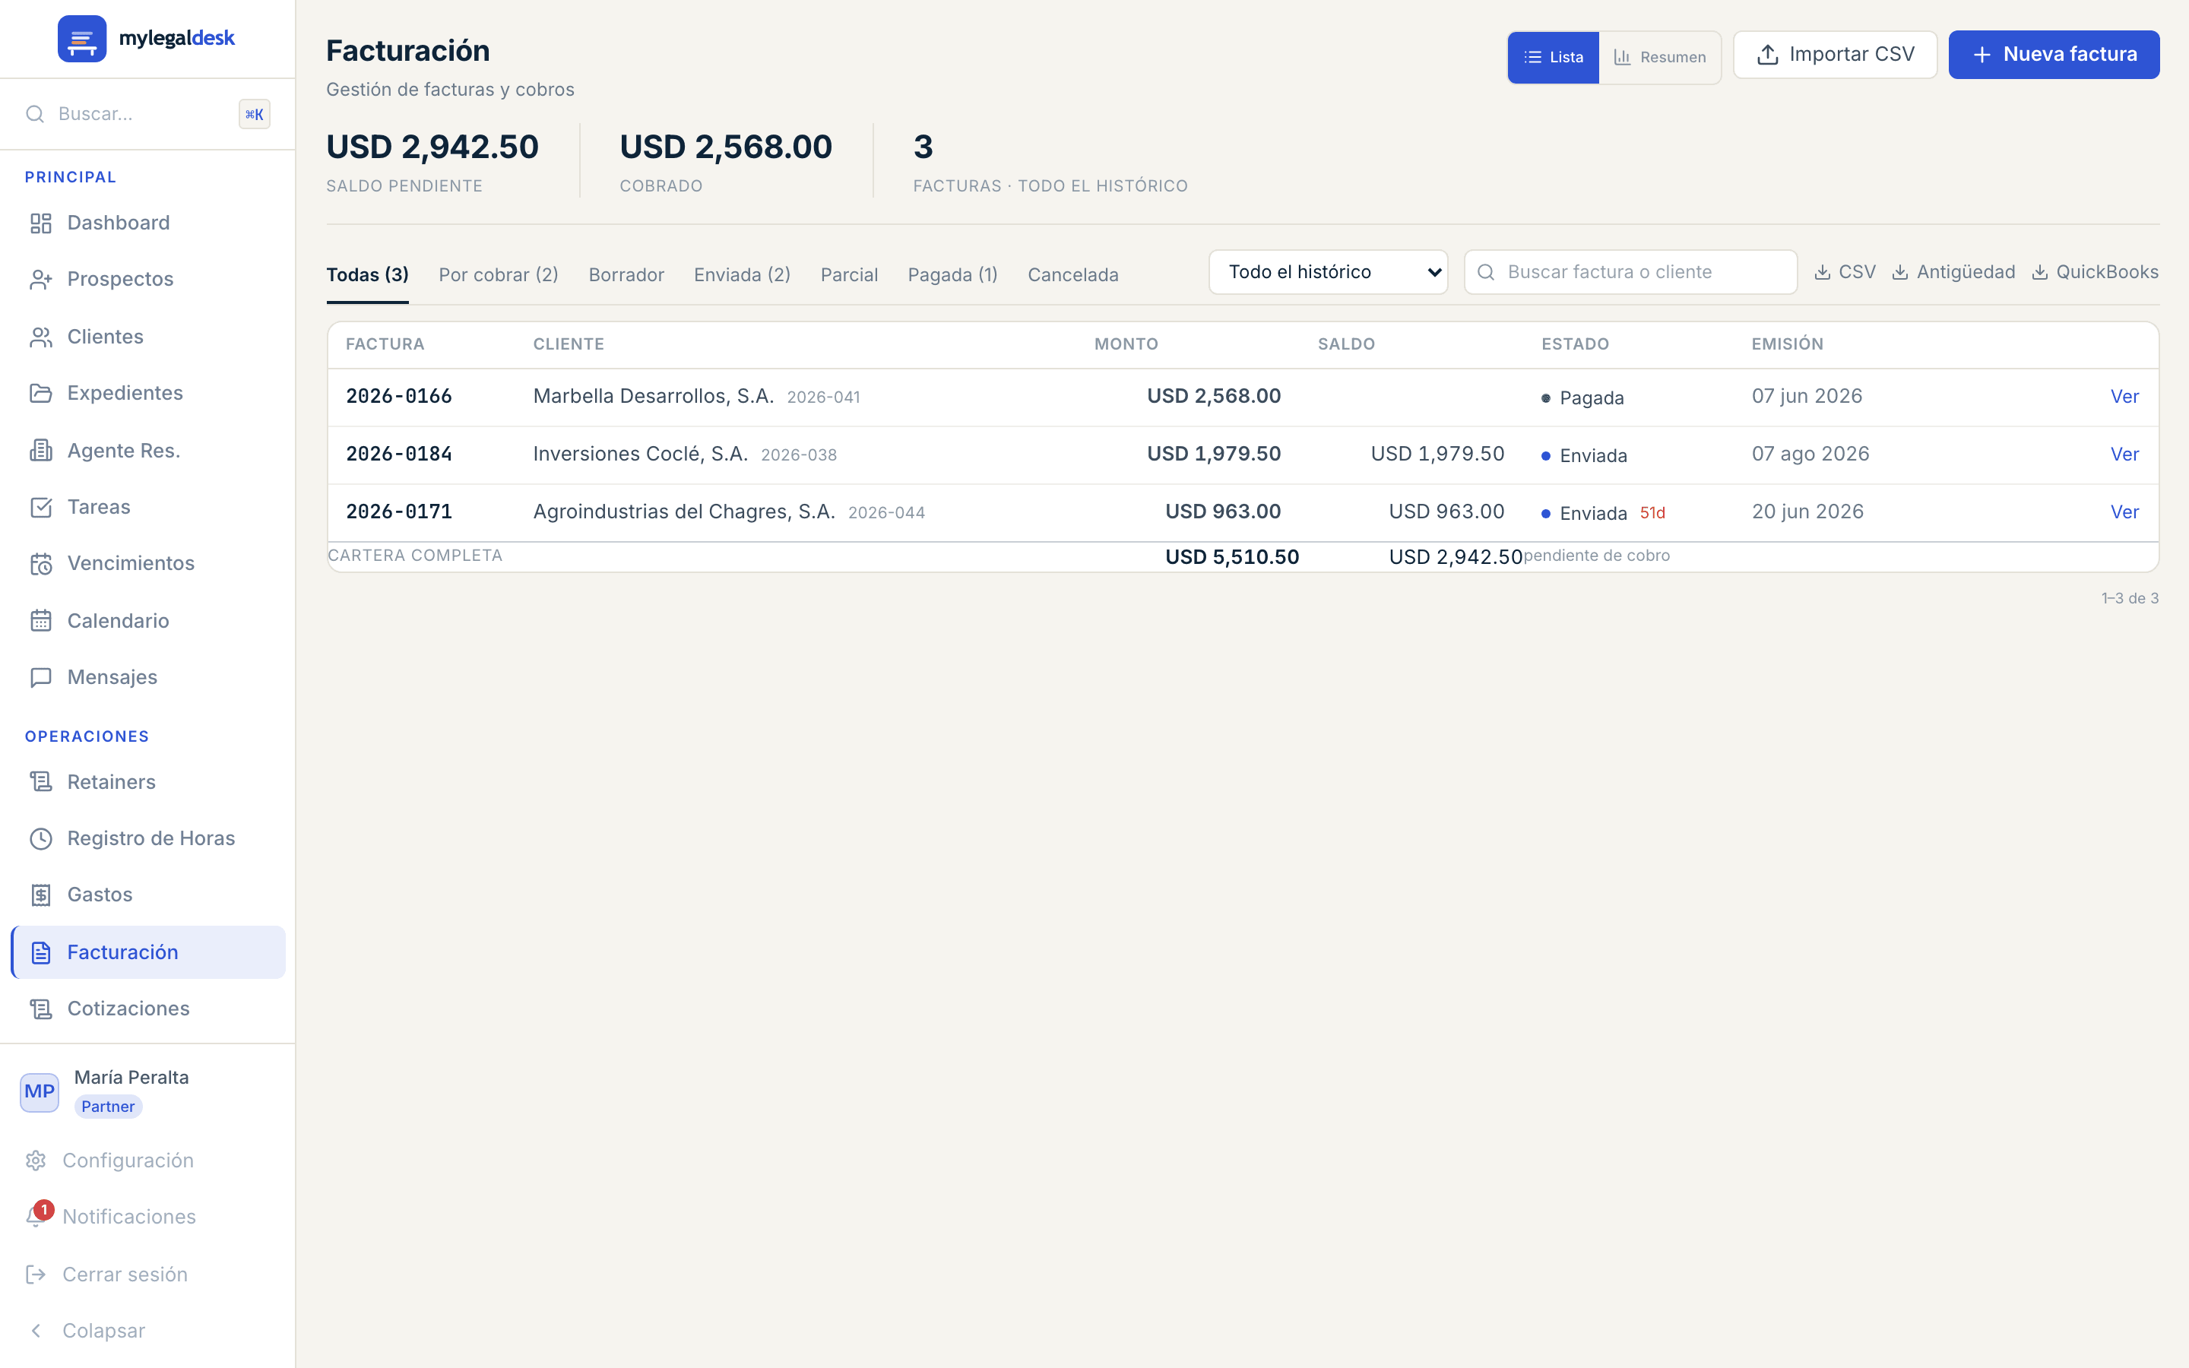The image size is (2189, 1368).
Task: View invoice 2026-0184 via Ver link
Action: point(2124,454)
